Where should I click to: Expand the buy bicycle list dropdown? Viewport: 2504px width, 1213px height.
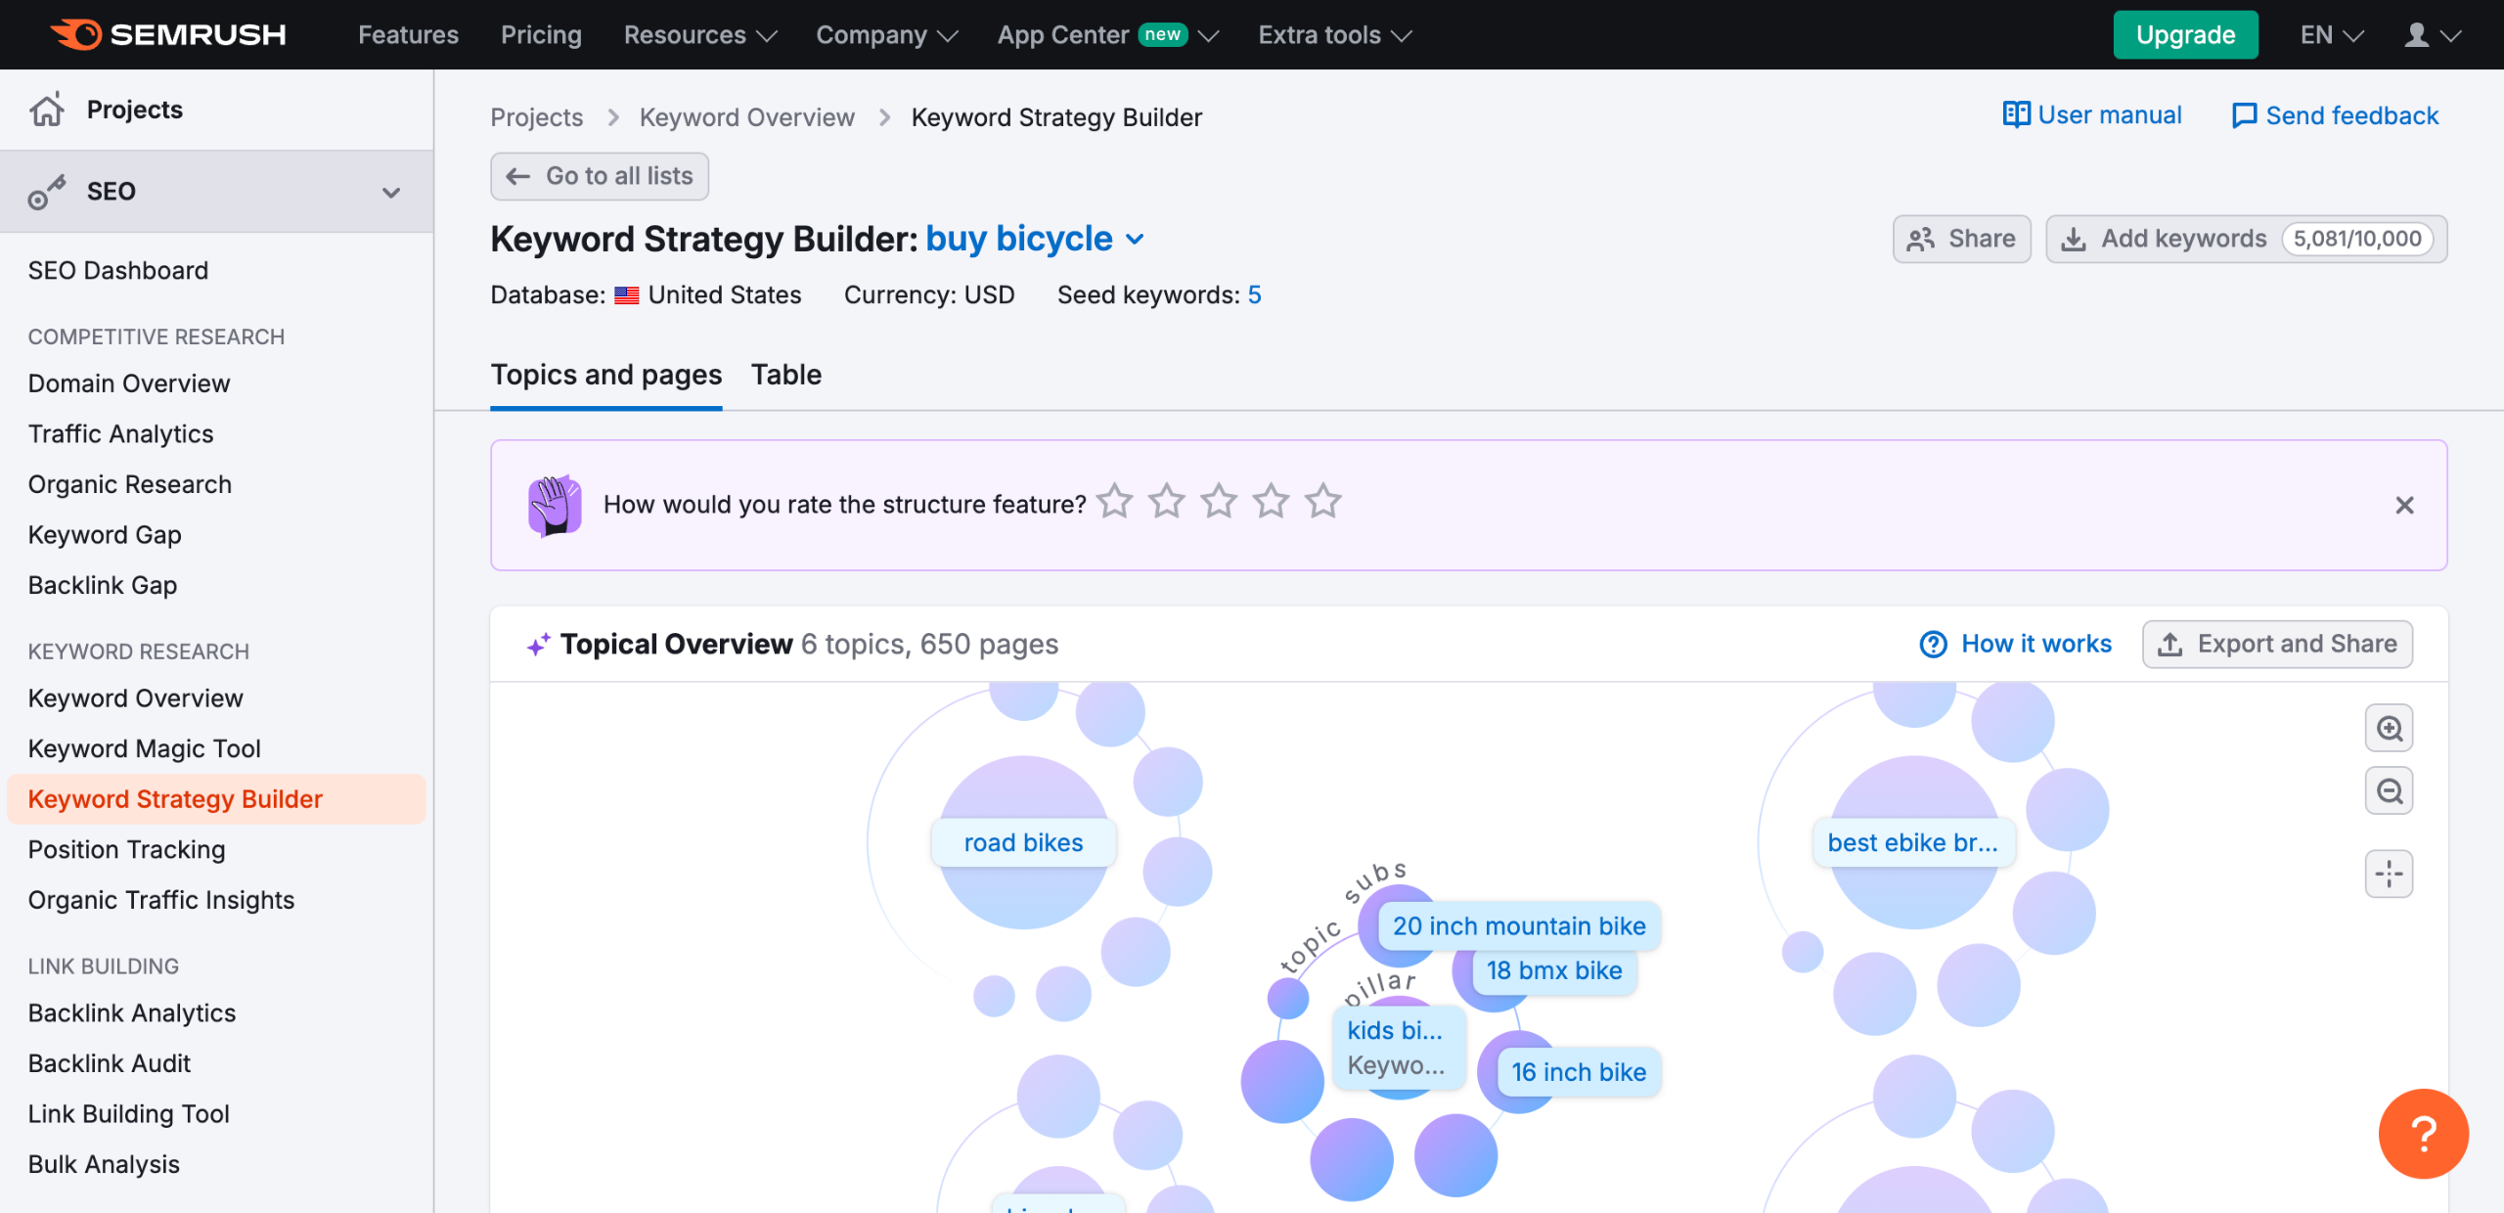click(x=1135, y=240)
